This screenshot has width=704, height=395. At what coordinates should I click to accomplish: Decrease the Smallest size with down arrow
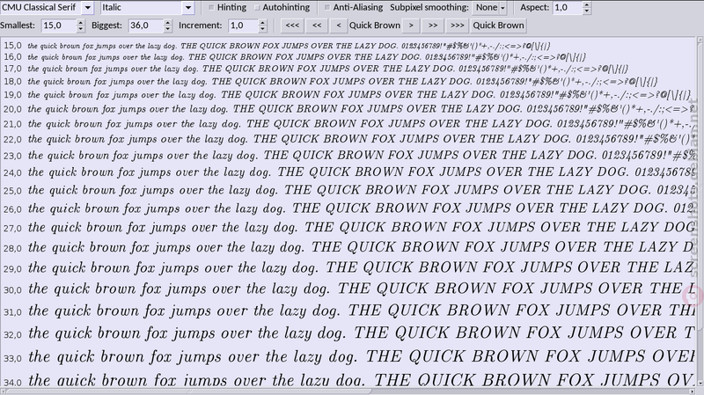81,29
